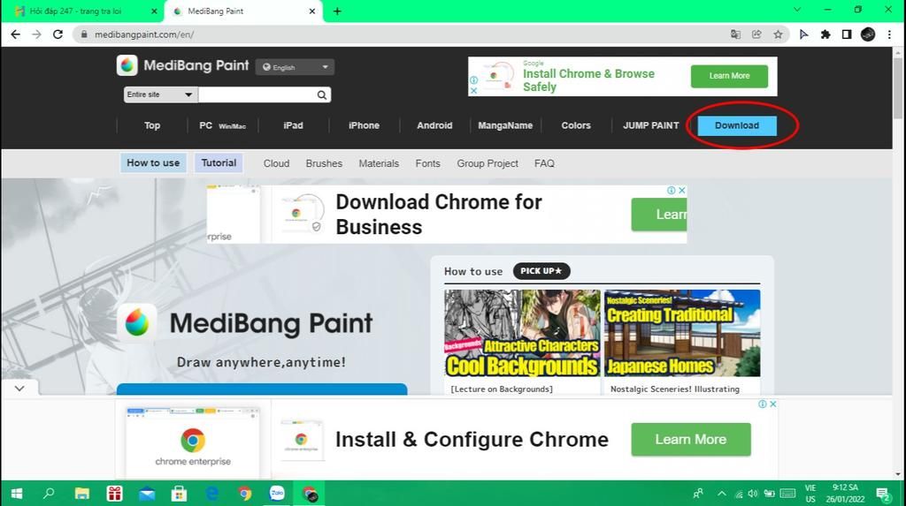Click the How to use button
The height and width of the screenshot is (506, 906).
point(153,162)
